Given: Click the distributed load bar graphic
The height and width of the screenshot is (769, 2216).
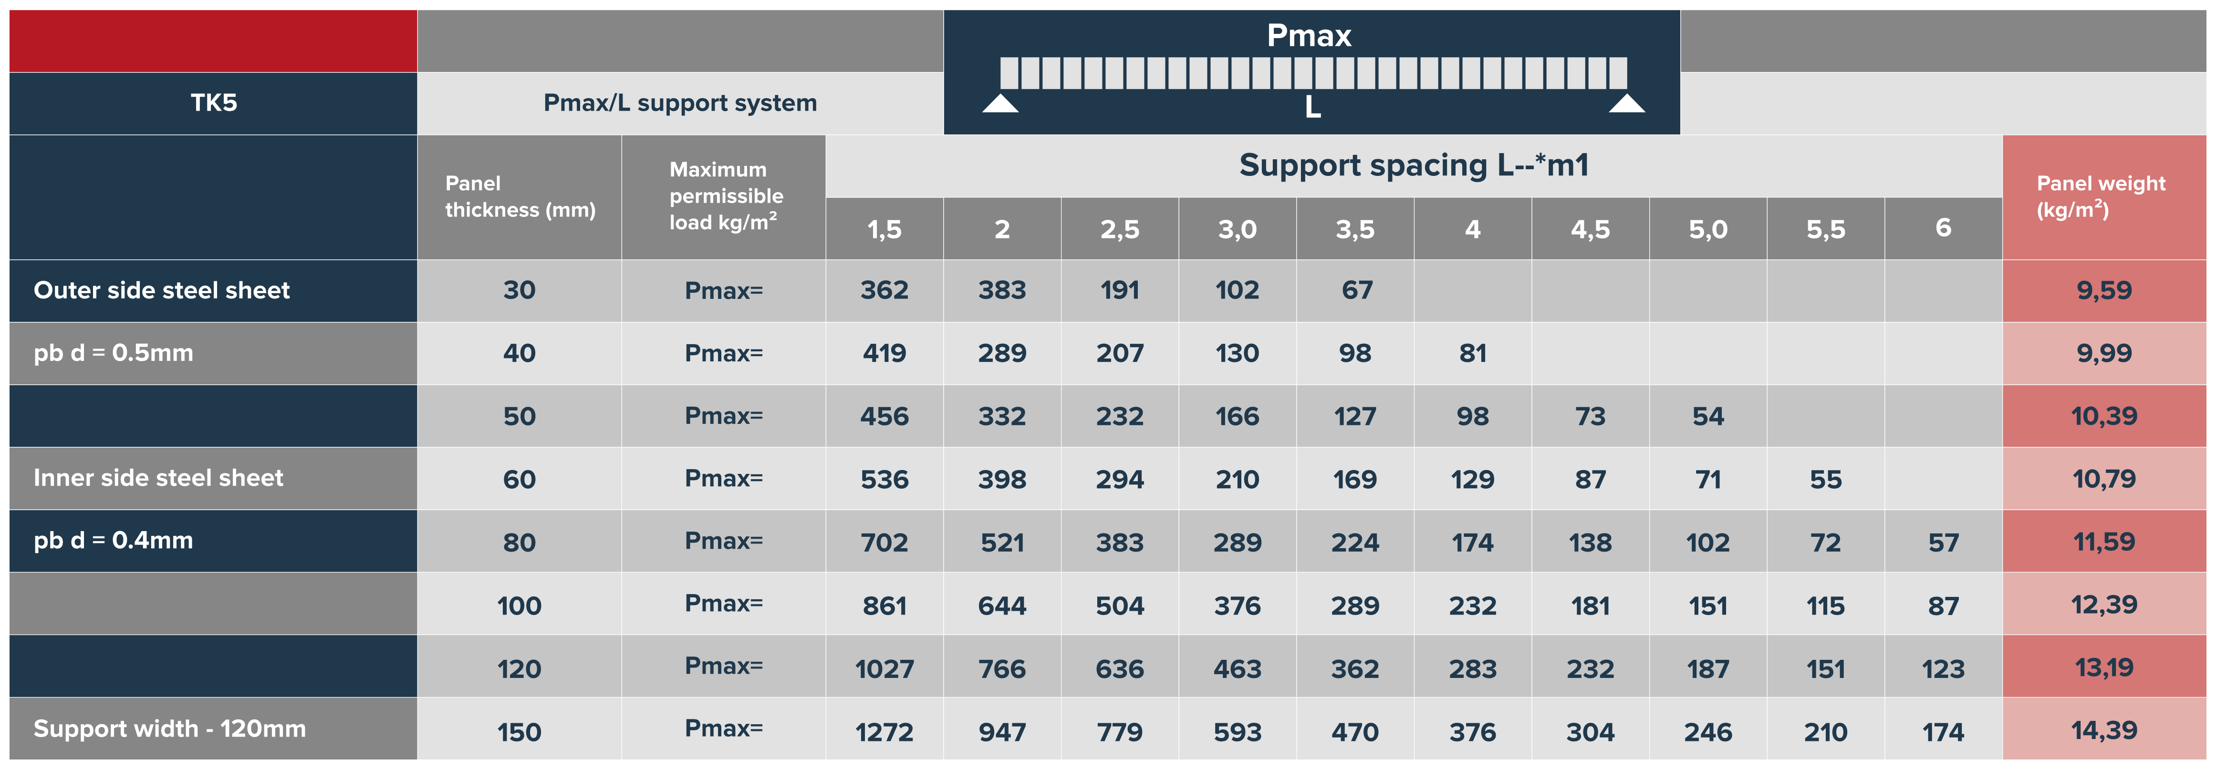Looking at the screenshot, I should click(x=1313, y=73).
